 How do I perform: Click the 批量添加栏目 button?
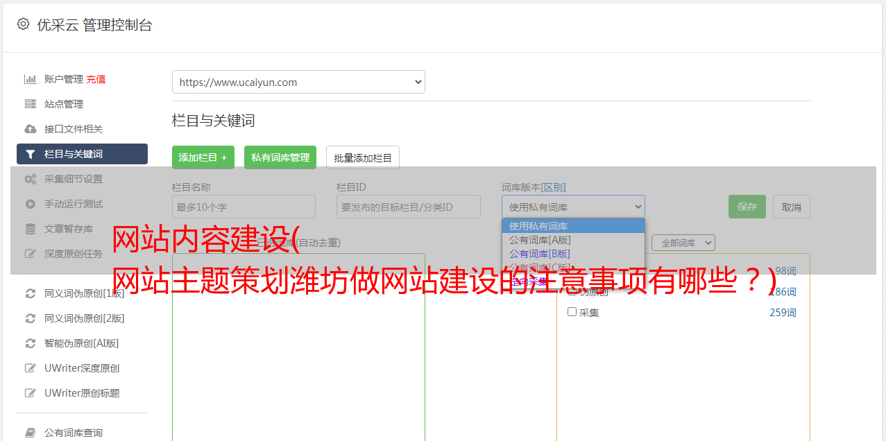(363, 157)
